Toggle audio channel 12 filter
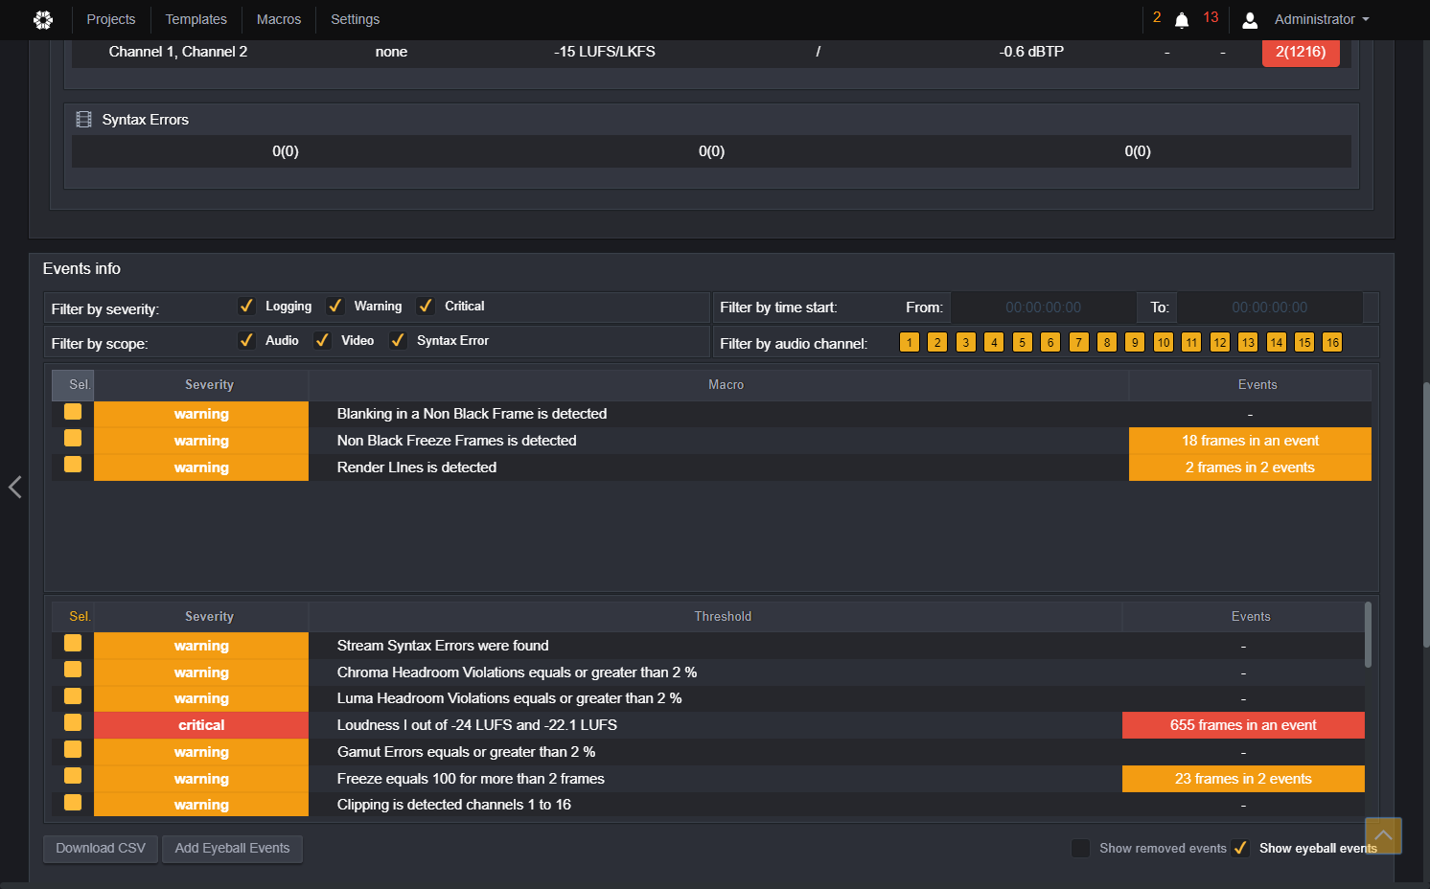The image size is (1430, 889). (1220, 342)
